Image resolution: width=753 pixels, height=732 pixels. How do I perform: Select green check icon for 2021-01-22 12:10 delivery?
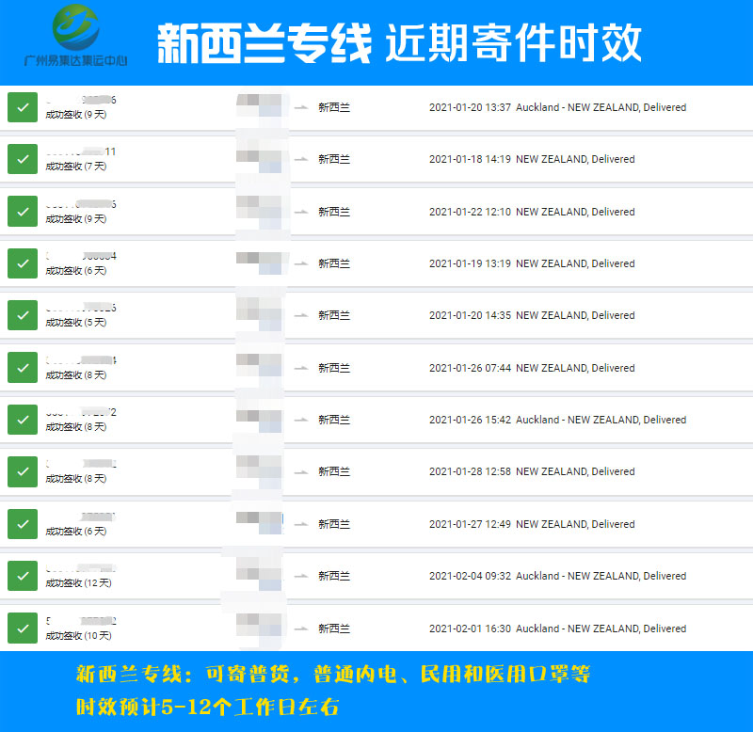22,212
